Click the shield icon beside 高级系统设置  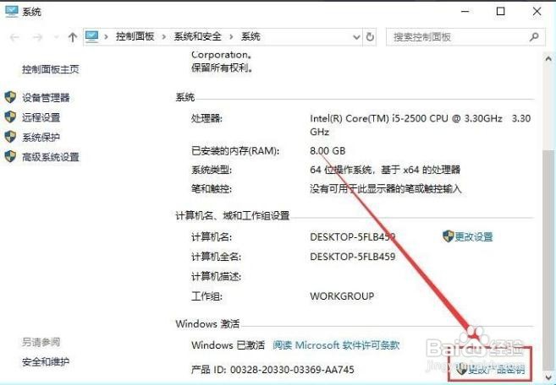tap(10, 156)
